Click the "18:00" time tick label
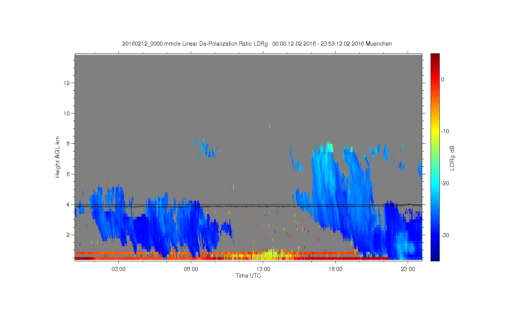Image resolution: width=523 pixels, height=314 pixels. pyautogui.click(x=335, y=269)
